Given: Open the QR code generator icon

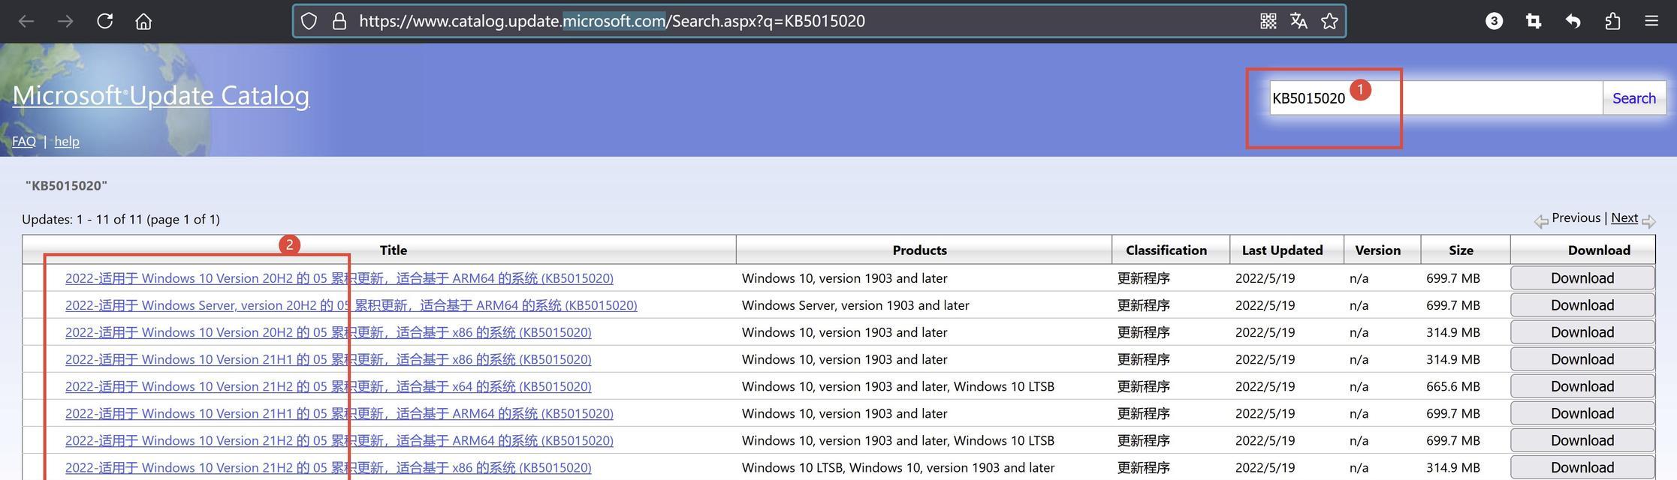Looking at the screenshot, I should (x=1268, y=21).
